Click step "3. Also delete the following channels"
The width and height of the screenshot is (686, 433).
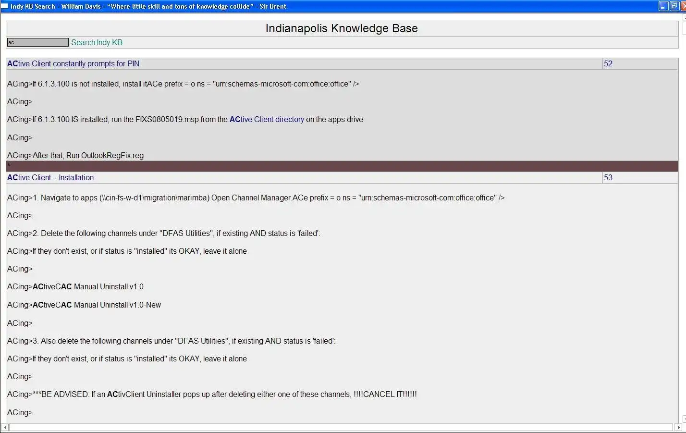[171, 341]
